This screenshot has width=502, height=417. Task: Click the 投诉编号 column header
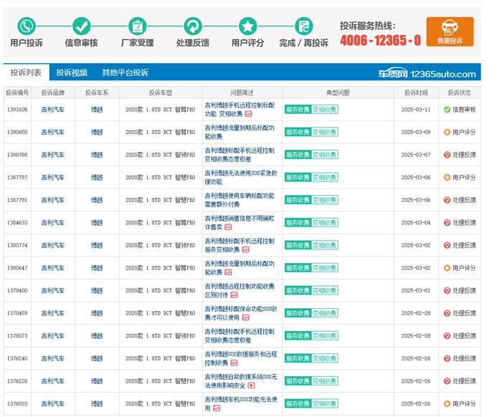[17, 92]
